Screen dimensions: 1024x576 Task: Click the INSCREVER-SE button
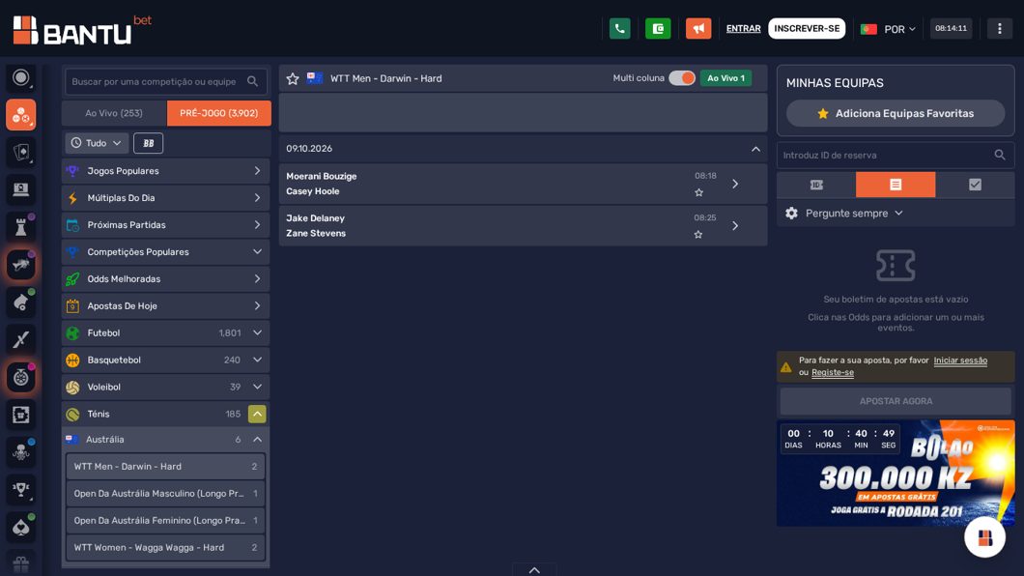pos(807,29)
